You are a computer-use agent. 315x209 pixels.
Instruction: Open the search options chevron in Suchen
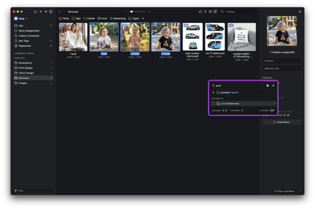(x=225, y=12)
